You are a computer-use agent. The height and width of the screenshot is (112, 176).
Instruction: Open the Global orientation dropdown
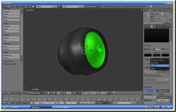[x=76, y=93]
